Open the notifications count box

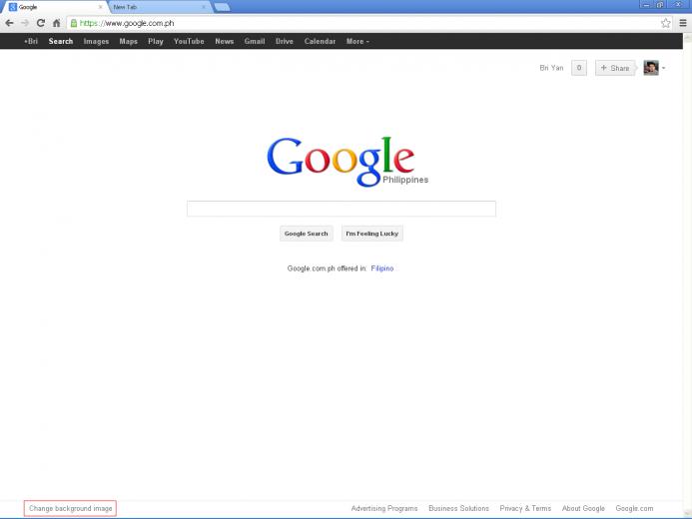[x=579, y=68]
